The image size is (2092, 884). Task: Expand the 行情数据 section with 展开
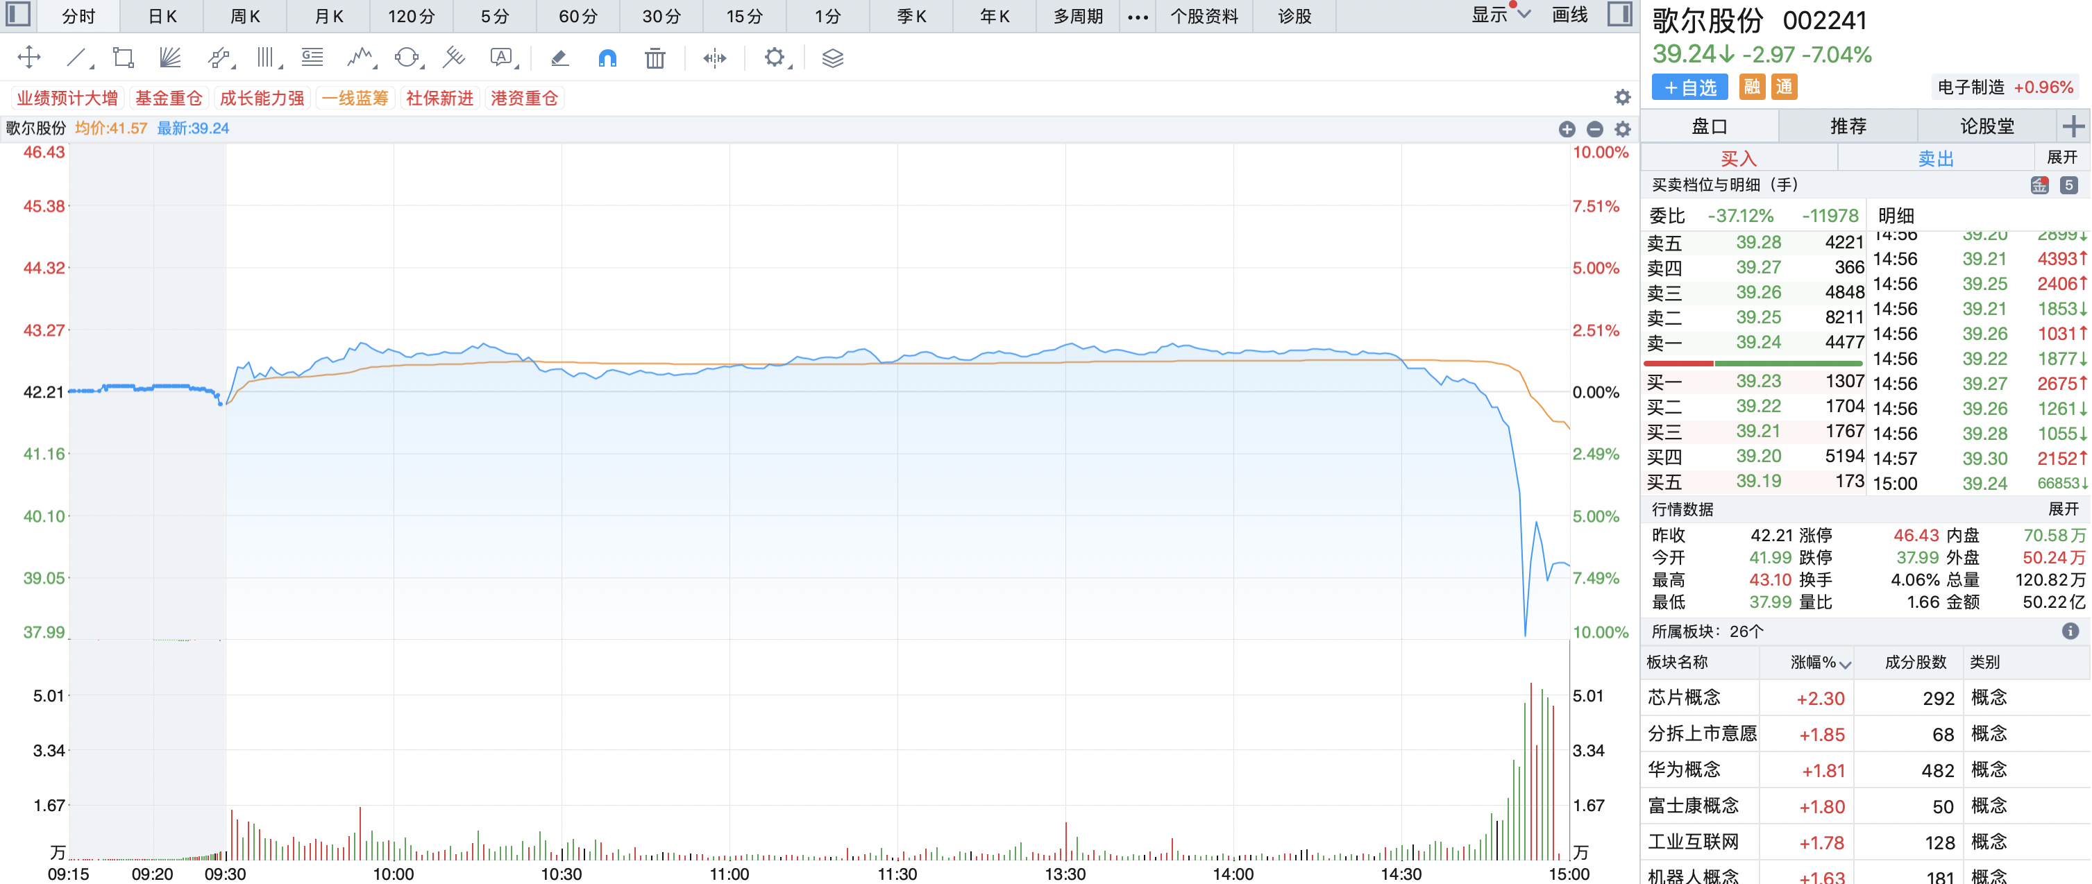pos(2063,509)
